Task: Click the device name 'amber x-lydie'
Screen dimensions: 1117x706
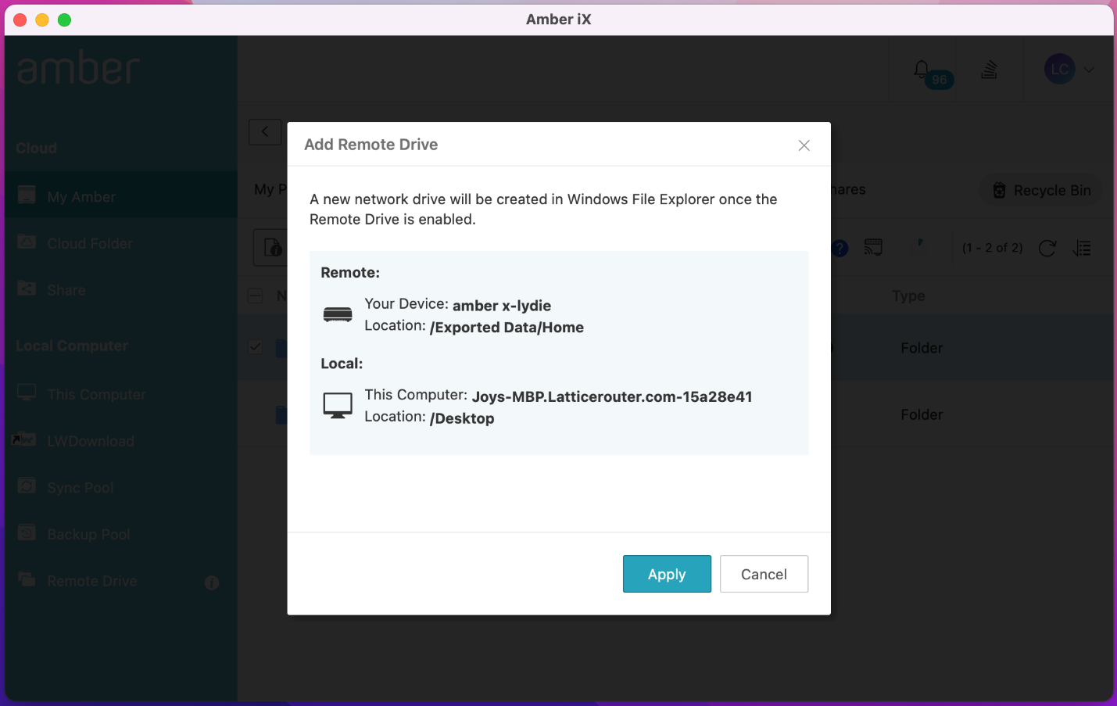Action: click(502, 306)
